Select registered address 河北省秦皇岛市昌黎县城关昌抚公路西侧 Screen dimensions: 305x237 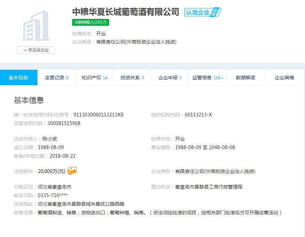[81, 204]
